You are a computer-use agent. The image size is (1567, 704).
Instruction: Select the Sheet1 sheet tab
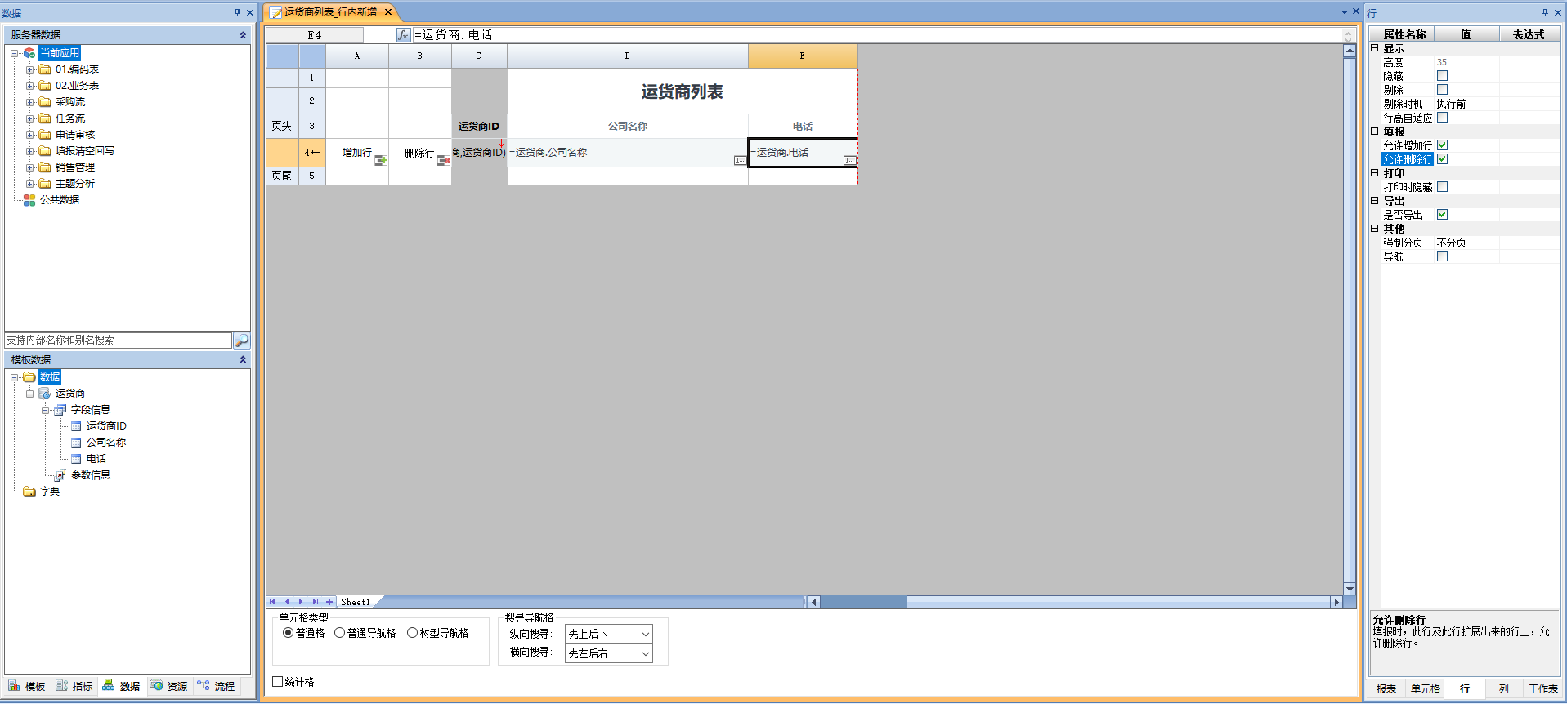point(356,602)
